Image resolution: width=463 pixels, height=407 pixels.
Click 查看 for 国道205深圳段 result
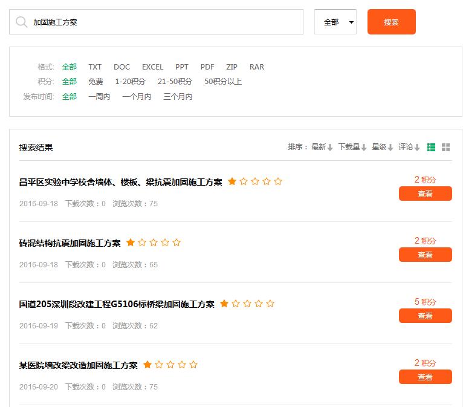[425, 316]
